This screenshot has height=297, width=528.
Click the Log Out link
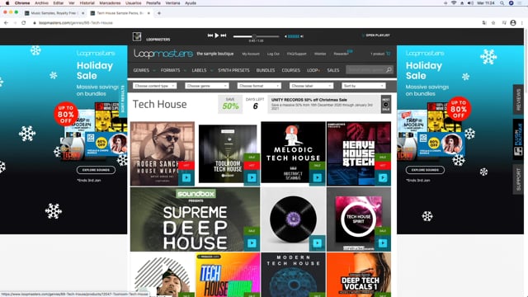click(273, 54)
